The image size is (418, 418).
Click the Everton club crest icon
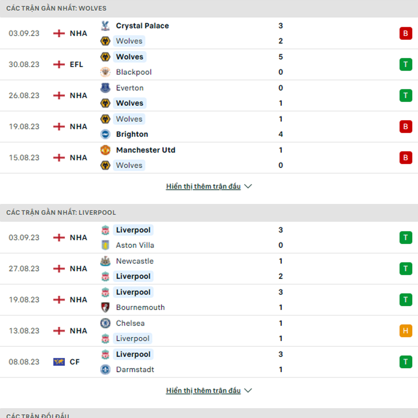(105, 88)
